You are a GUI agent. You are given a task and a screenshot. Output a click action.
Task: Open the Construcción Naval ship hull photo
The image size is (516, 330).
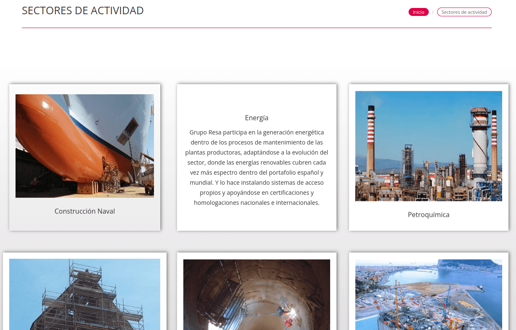click(x=85, y=146)
